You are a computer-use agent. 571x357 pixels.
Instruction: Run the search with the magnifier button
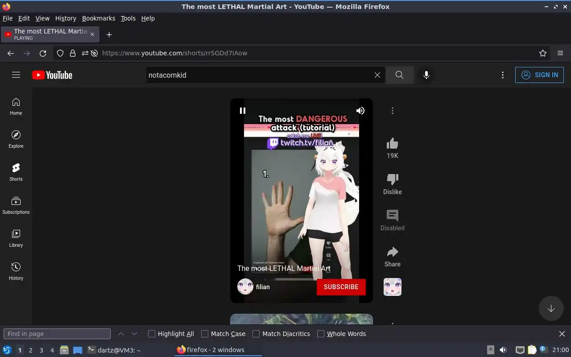point(400,75)
